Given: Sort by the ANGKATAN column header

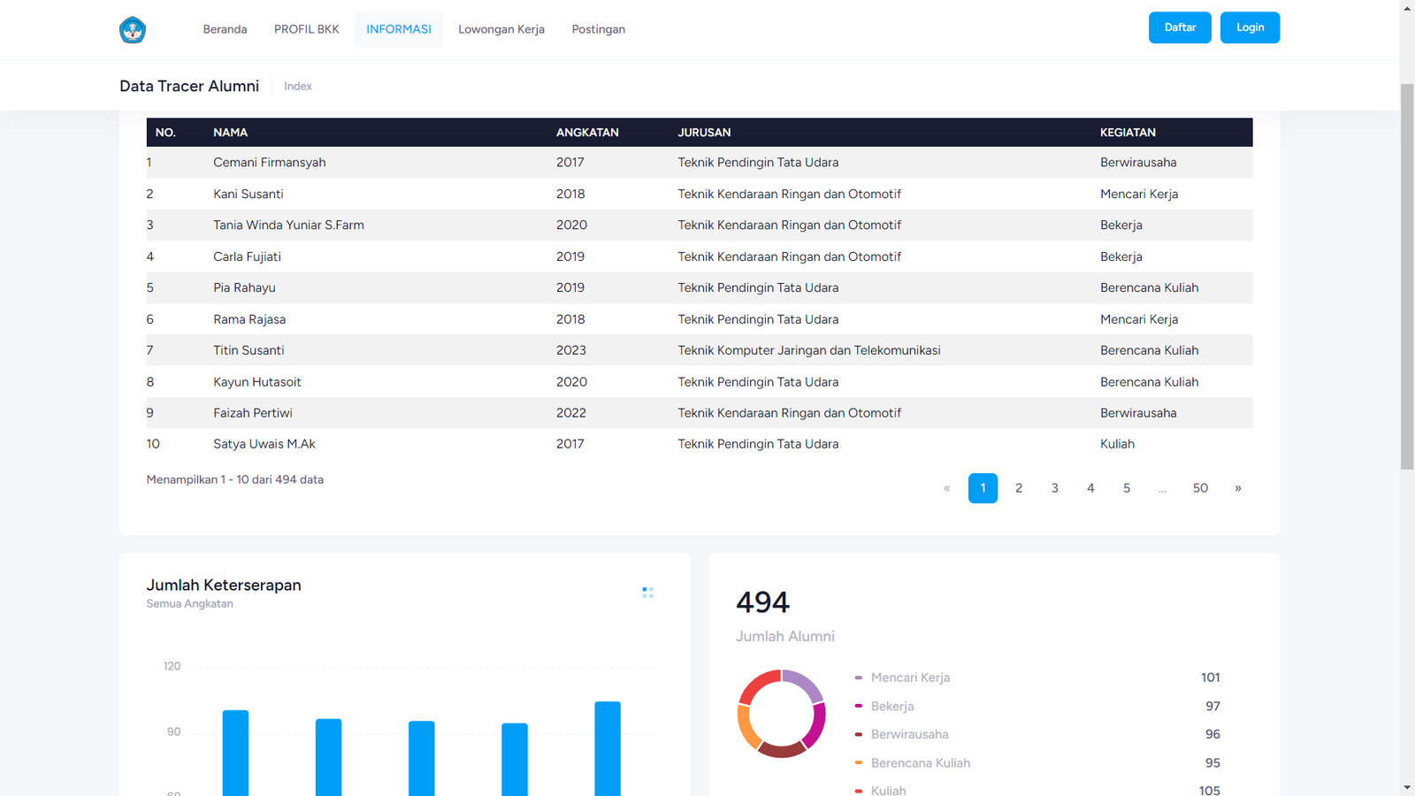Looking at the screenshot, I should (x=587, y=133).
